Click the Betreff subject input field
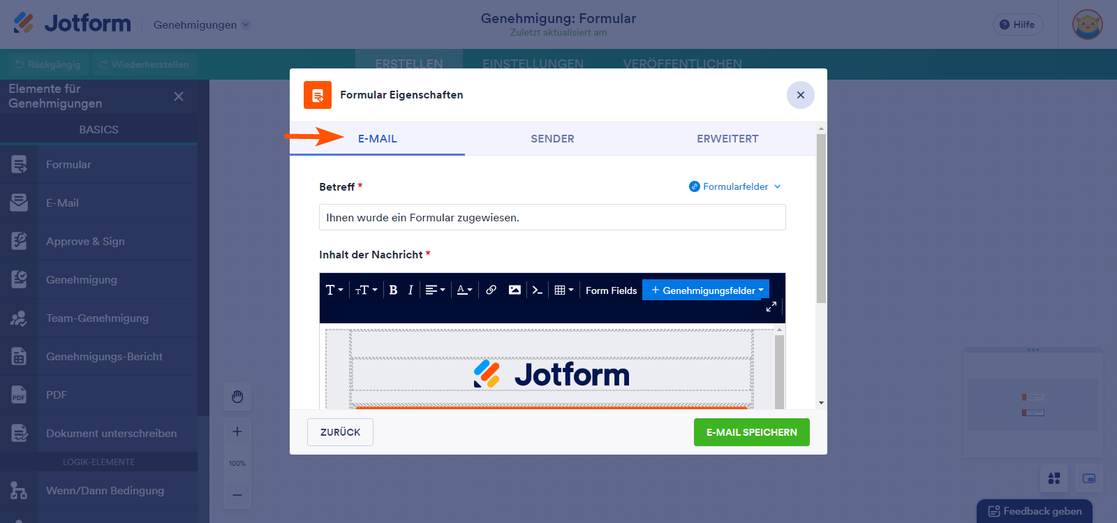This screenshot has height=523, width=1117. click(552, 217)
